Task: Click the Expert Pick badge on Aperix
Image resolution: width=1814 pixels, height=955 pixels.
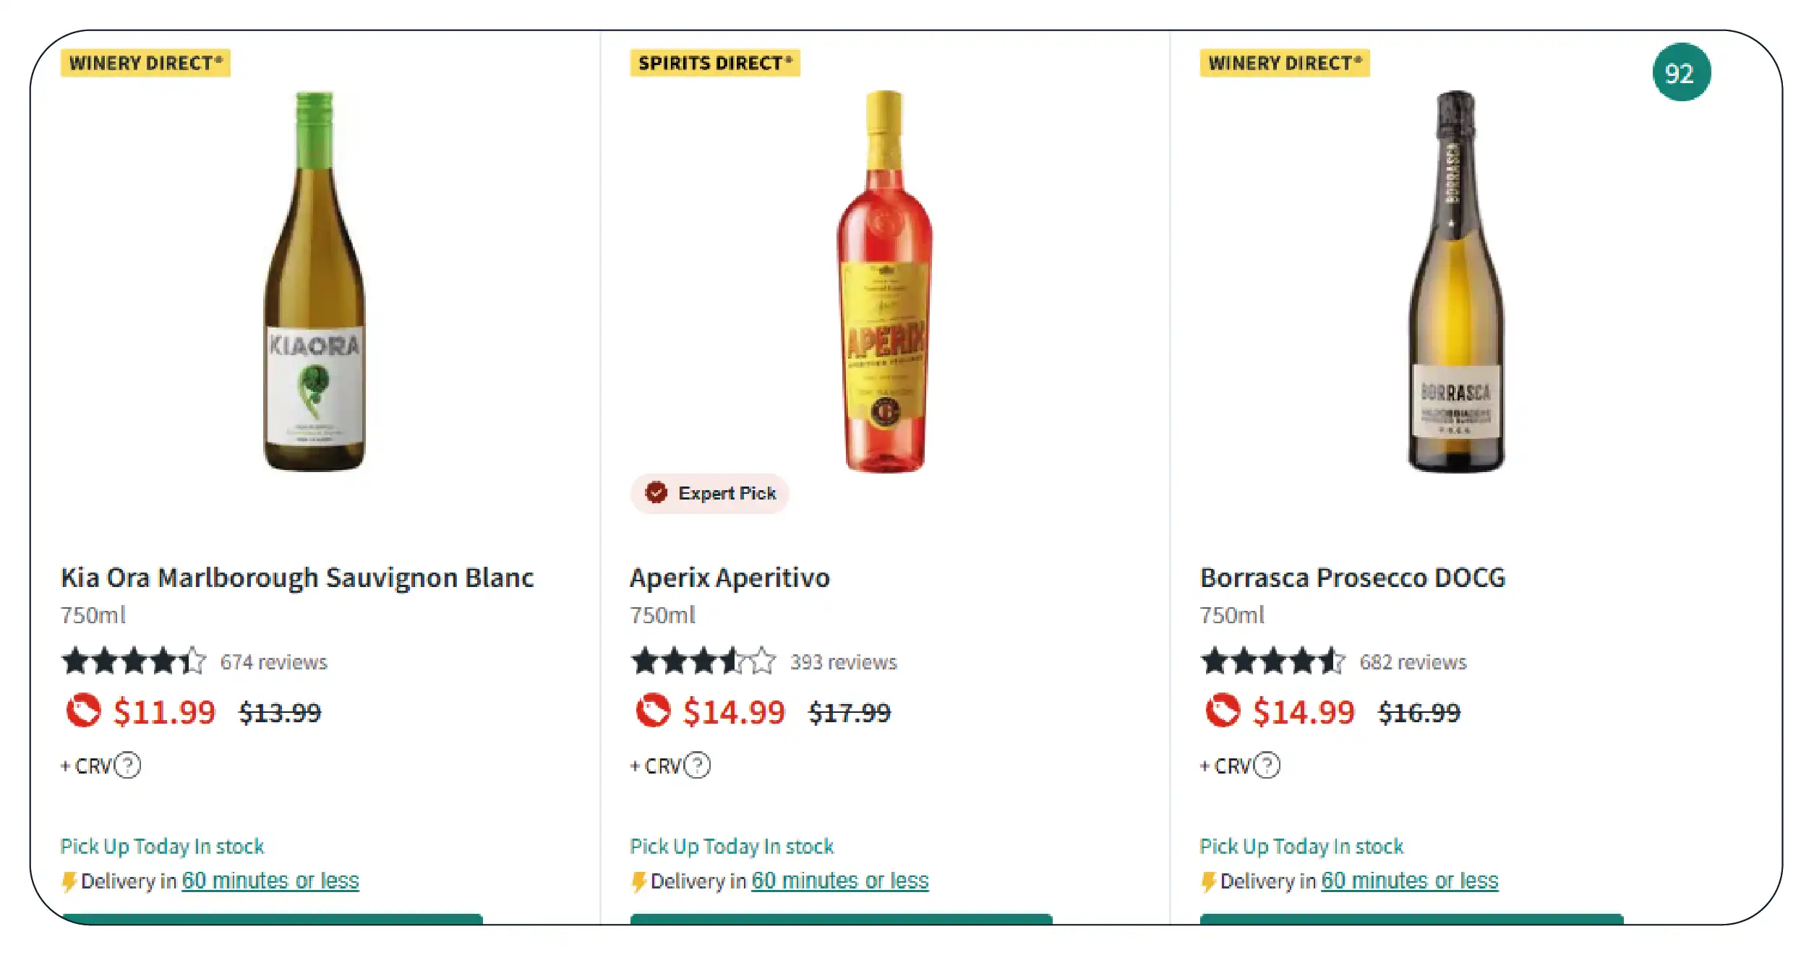Action: pos(710,494)
